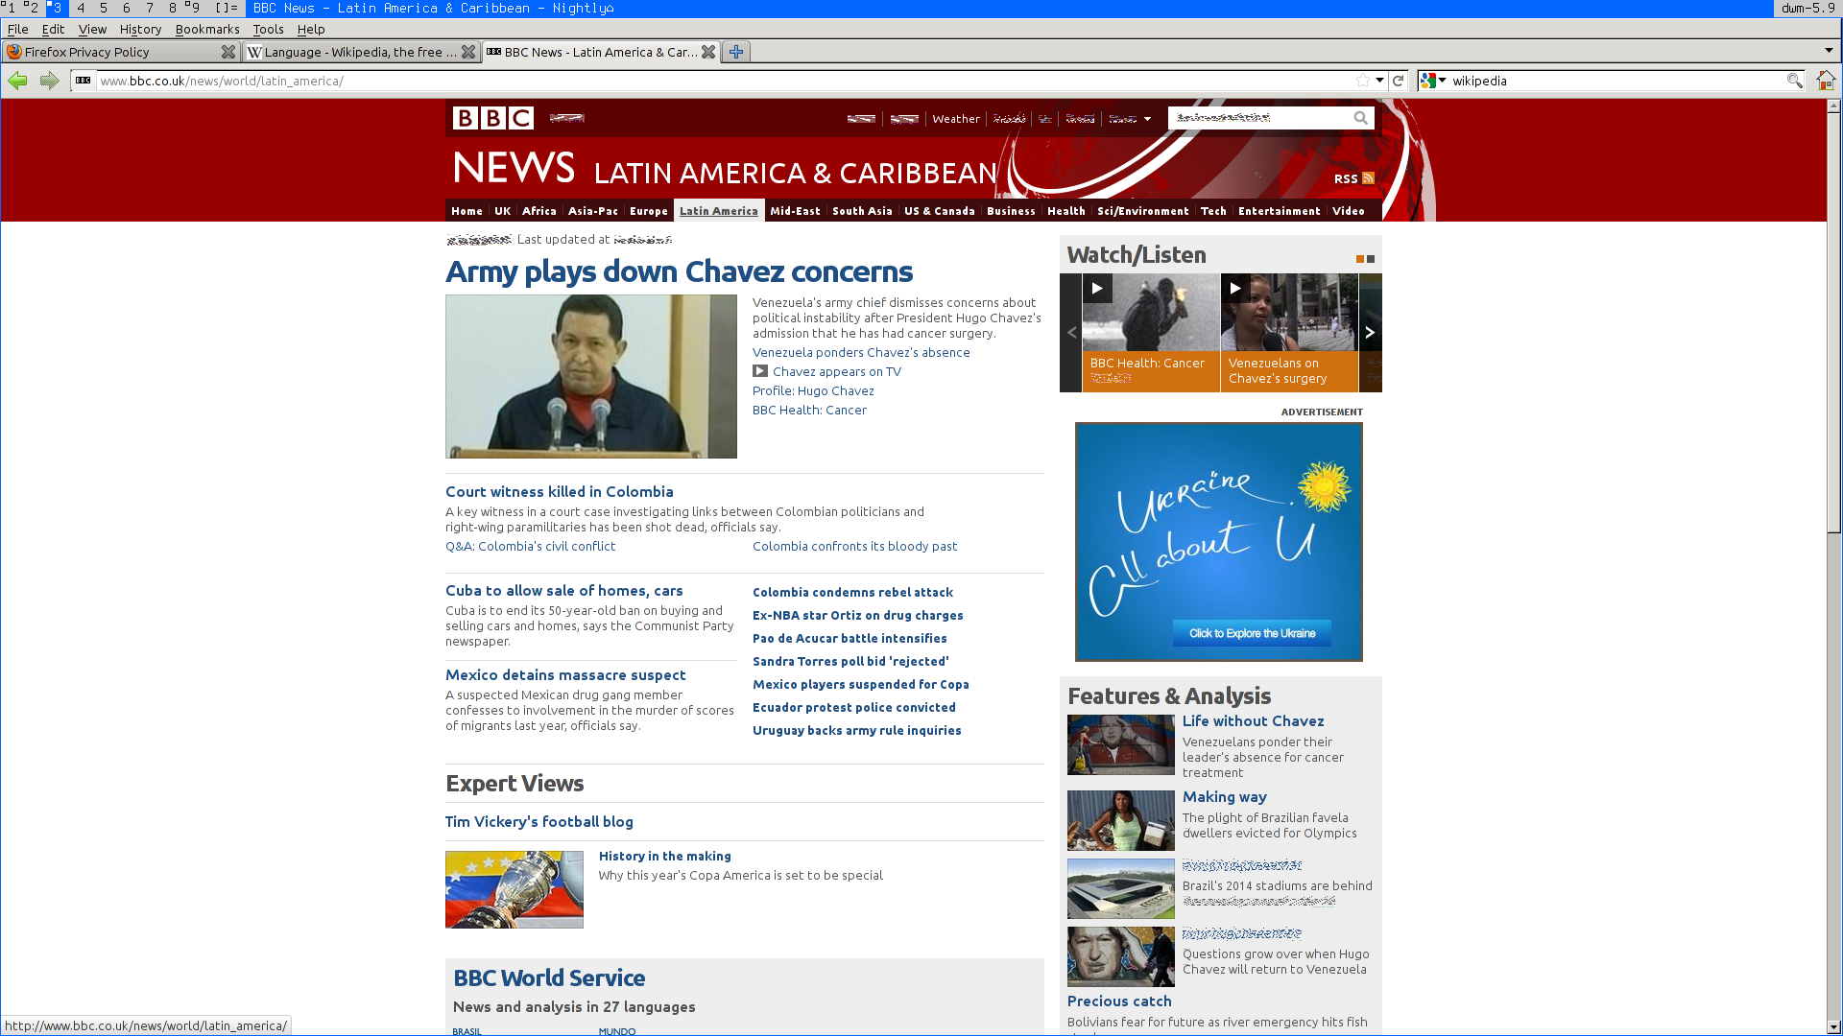Close the Firefox Privacy Policy tab
1843x1036 pixels.
(227, 52)
